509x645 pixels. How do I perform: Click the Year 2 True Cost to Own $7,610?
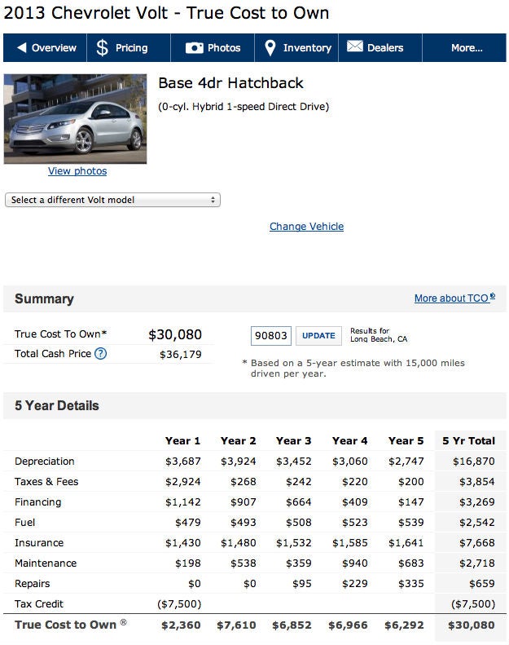[x=237, y=625]
